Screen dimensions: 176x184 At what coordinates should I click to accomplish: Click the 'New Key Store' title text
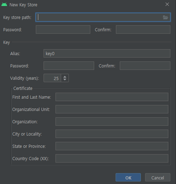(24, 5)
